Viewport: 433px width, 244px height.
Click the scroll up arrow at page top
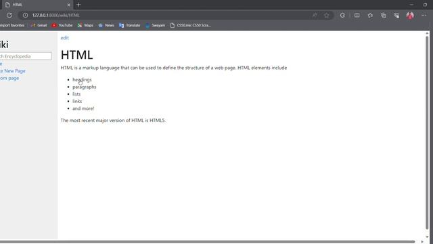click(x=427, y=33)
